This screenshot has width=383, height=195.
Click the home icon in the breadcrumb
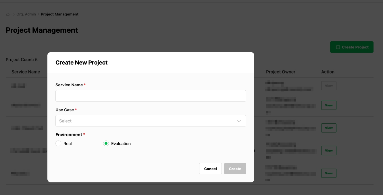8,14
